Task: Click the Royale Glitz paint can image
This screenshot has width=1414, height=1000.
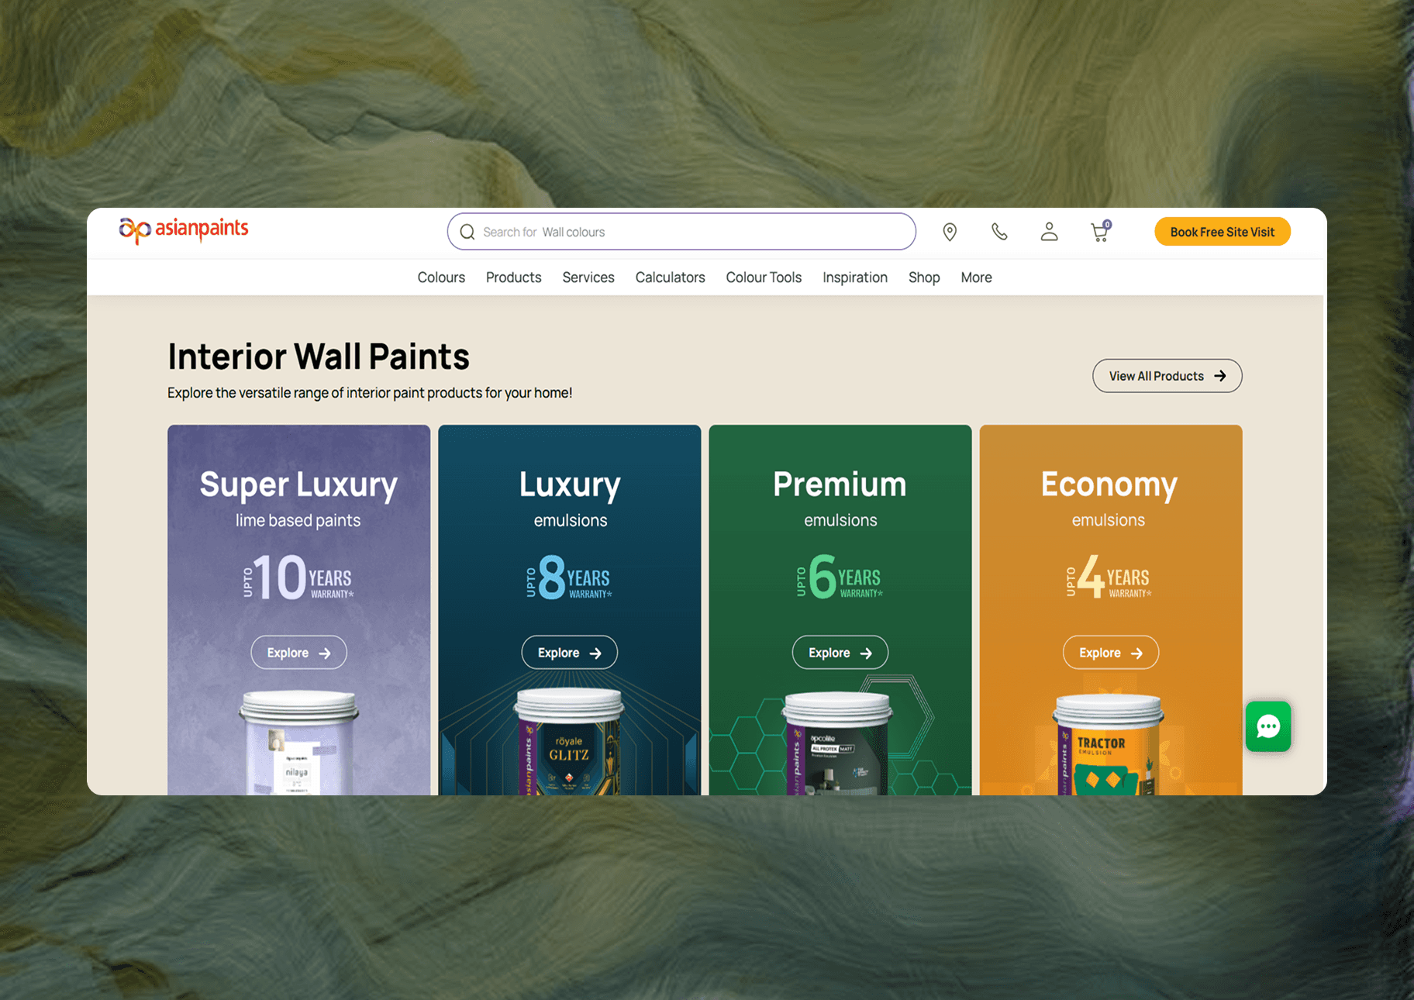Action: coord(570,741)
